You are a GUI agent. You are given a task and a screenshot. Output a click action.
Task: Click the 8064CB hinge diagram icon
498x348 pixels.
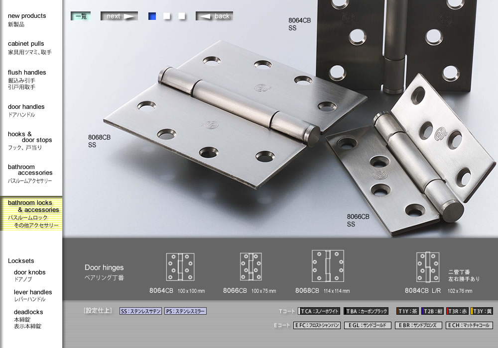pyautogui.click(x=180, y=267)
